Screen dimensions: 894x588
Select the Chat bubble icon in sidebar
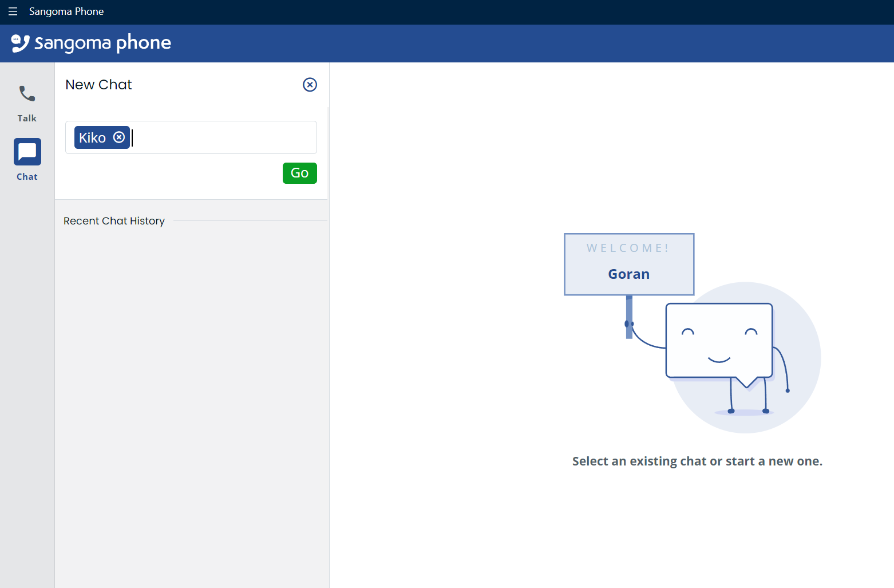[x=27, y=152]
